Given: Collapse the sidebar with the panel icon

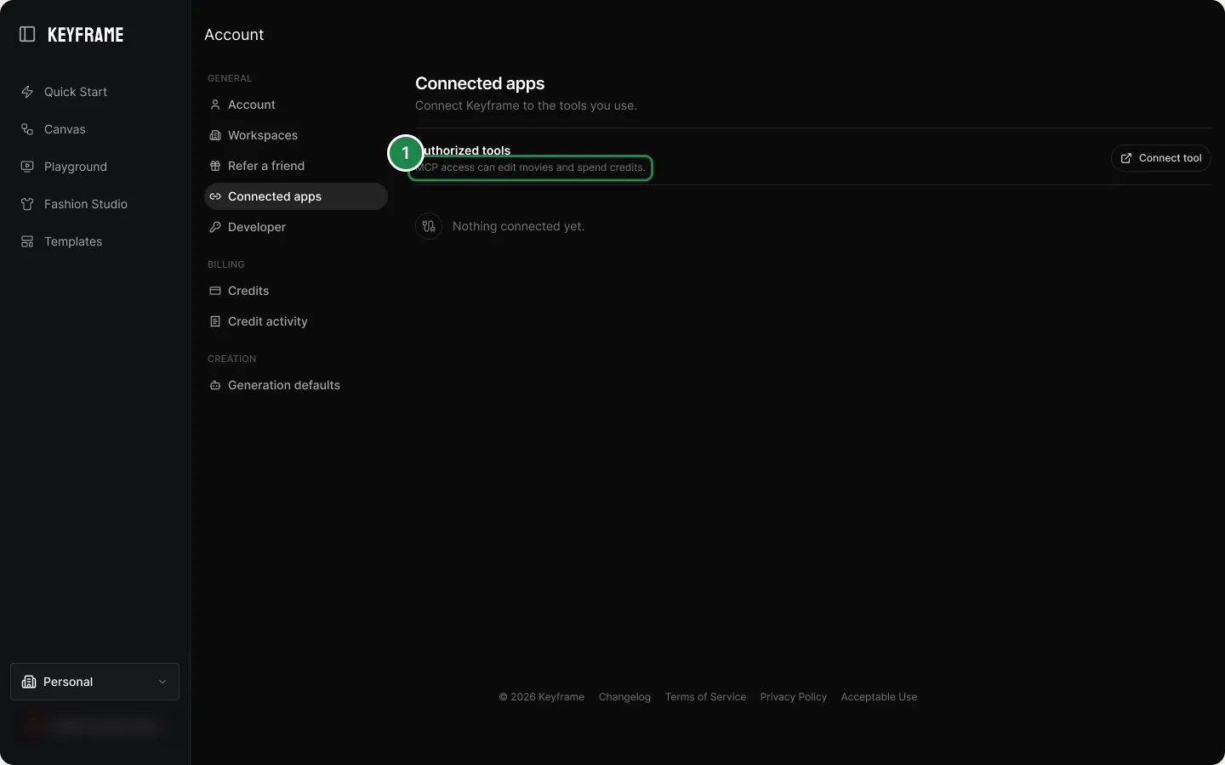Looking at the screenshot, I should point(27,34).
